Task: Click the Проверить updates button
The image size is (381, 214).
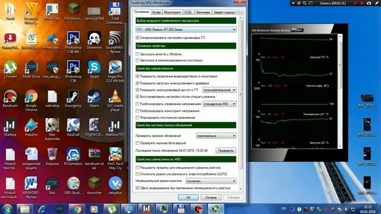Action: click(x=226, y=150)
